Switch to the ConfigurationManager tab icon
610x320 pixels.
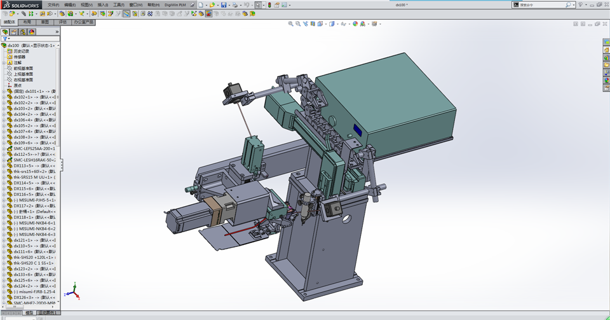(x=23, y=32)
